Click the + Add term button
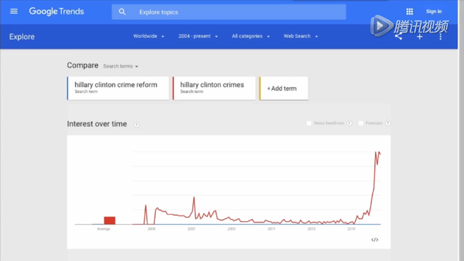 pos(283,88)
